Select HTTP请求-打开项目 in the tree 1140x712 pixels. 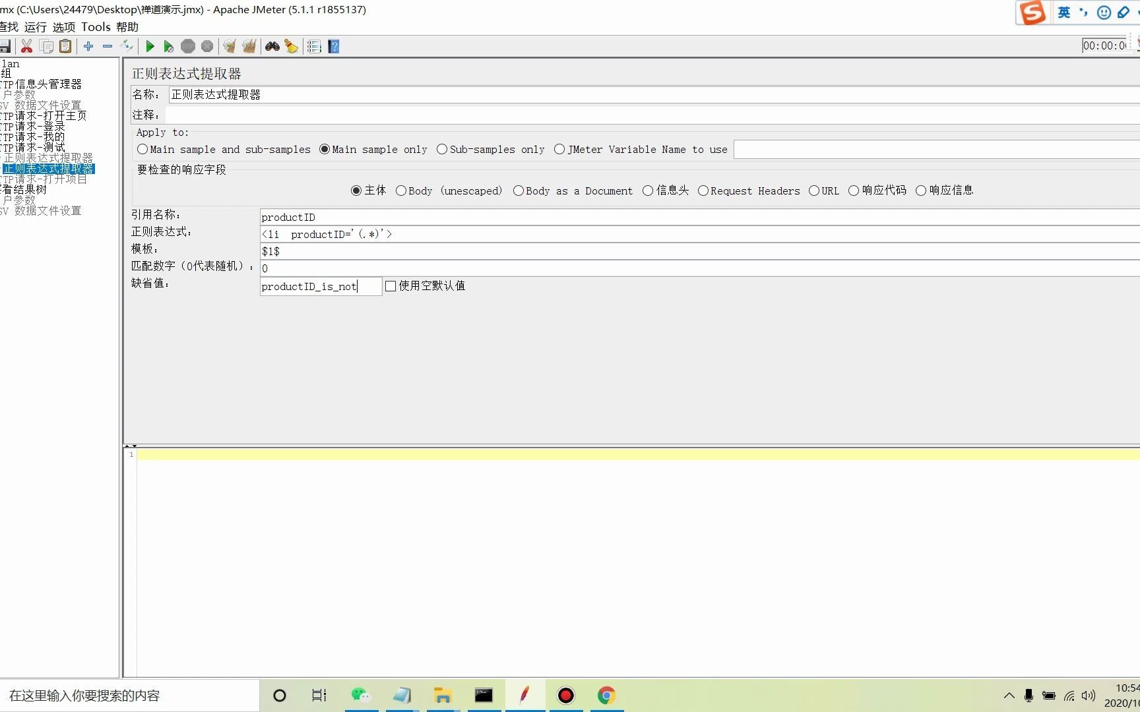pyautogui.click(x=43, y=179)
